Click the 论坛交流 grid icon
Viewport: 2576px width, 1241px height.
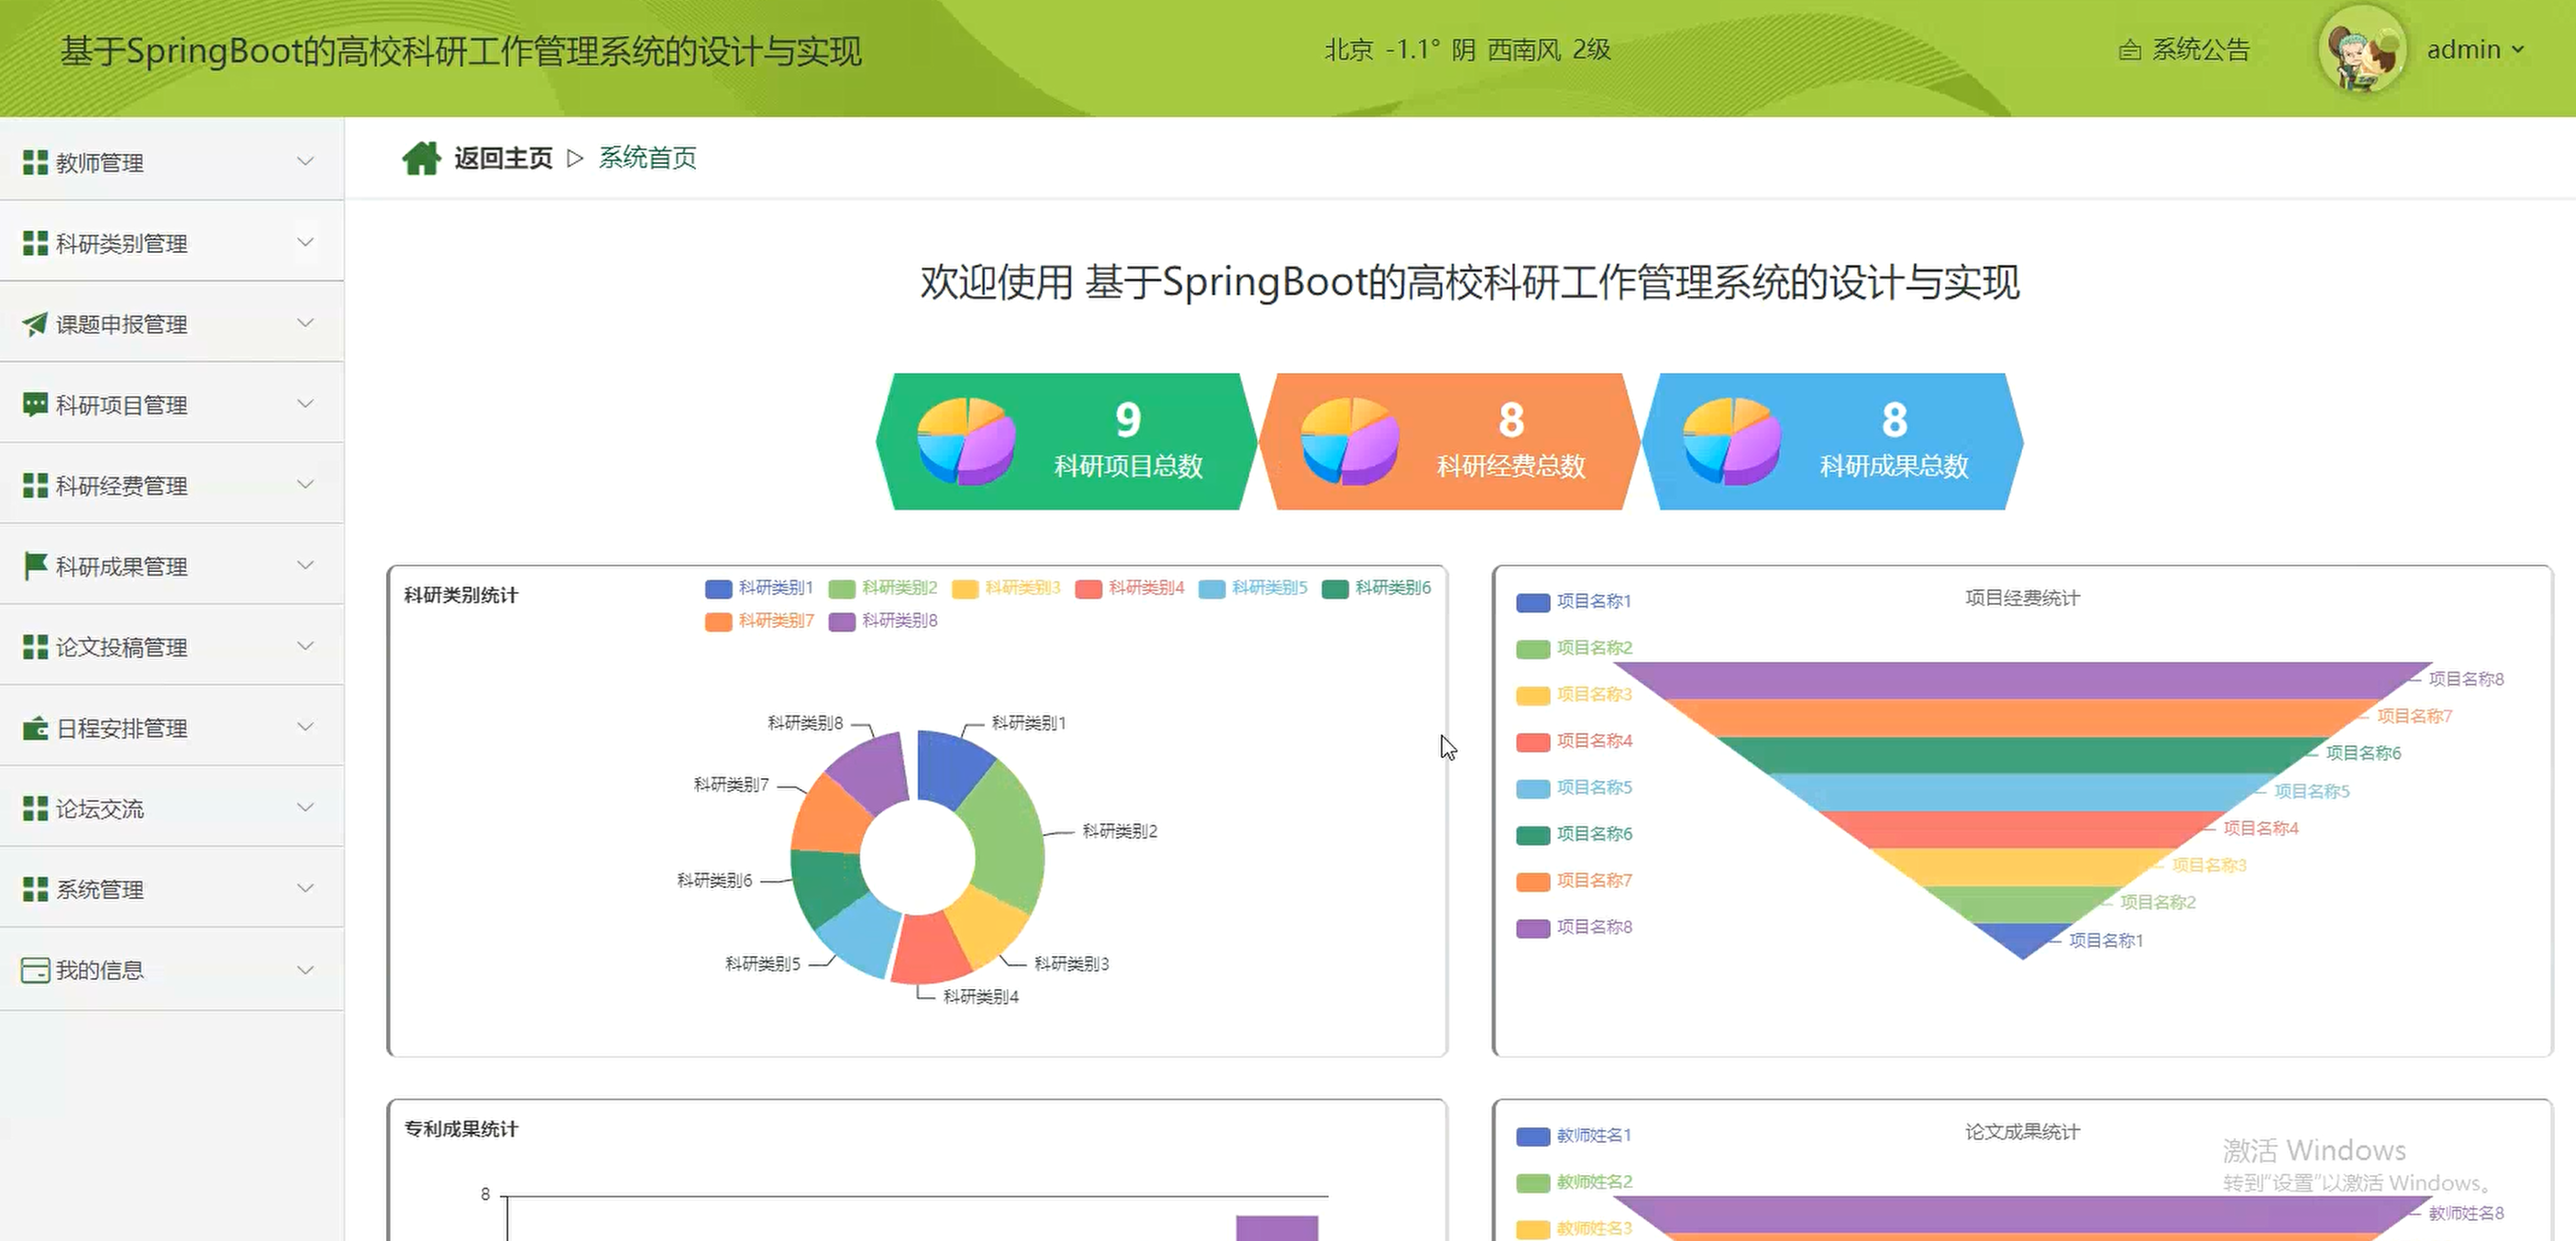point(35,809)
